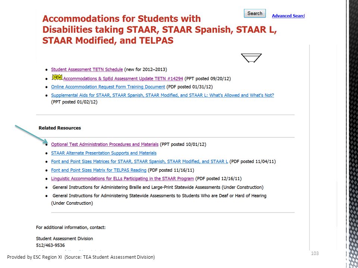Open Optional Test Administration Procedures and Materials
Screen dimensions: 358x268
[x=104, y=144]
